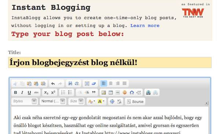Image resolution: width=220 pixels, height=134 pixels.
Task: Insert a page break
Action: 139,93
